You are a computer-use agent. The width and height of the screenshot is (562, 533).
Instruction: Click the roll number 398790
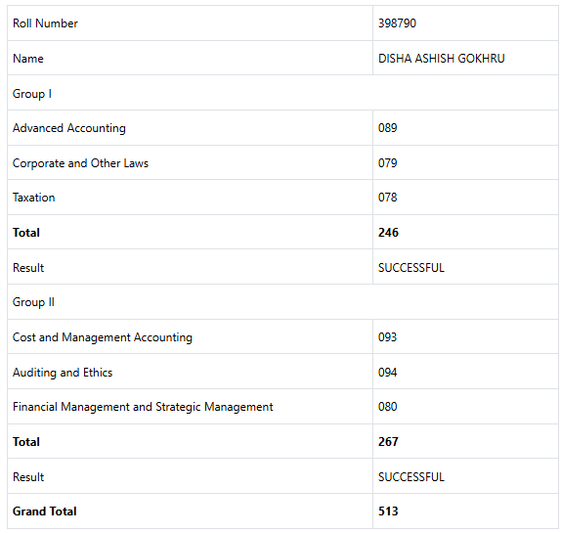tap(397, 23)
